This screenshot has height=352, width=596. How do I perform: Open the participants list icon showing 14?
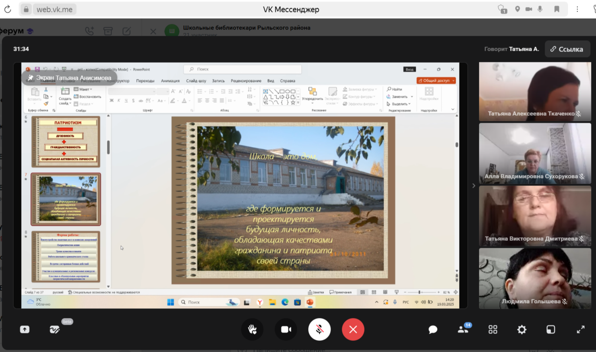(464, 329)
